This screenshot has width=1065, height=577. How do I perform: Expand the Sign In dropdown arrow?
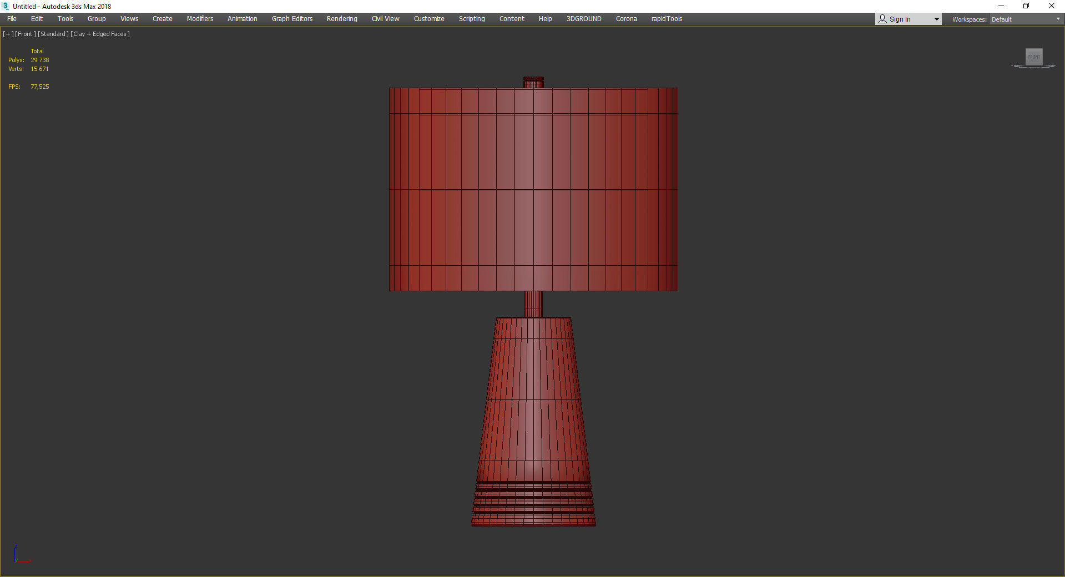(x=937, y=19)
